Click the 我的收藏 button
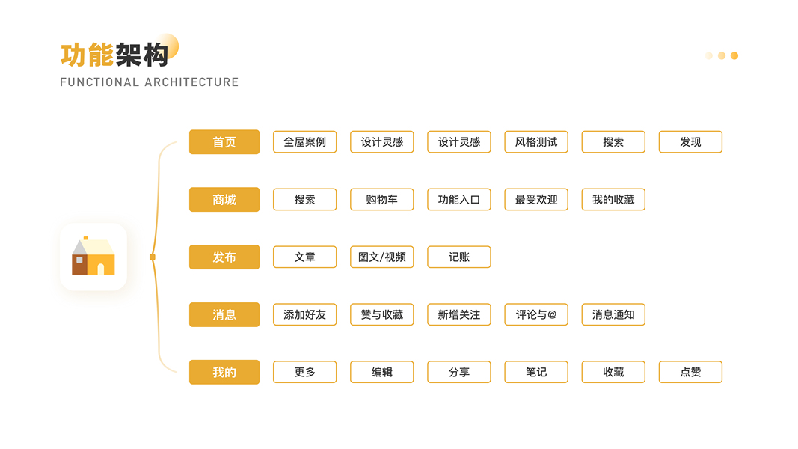 point(613,200)
